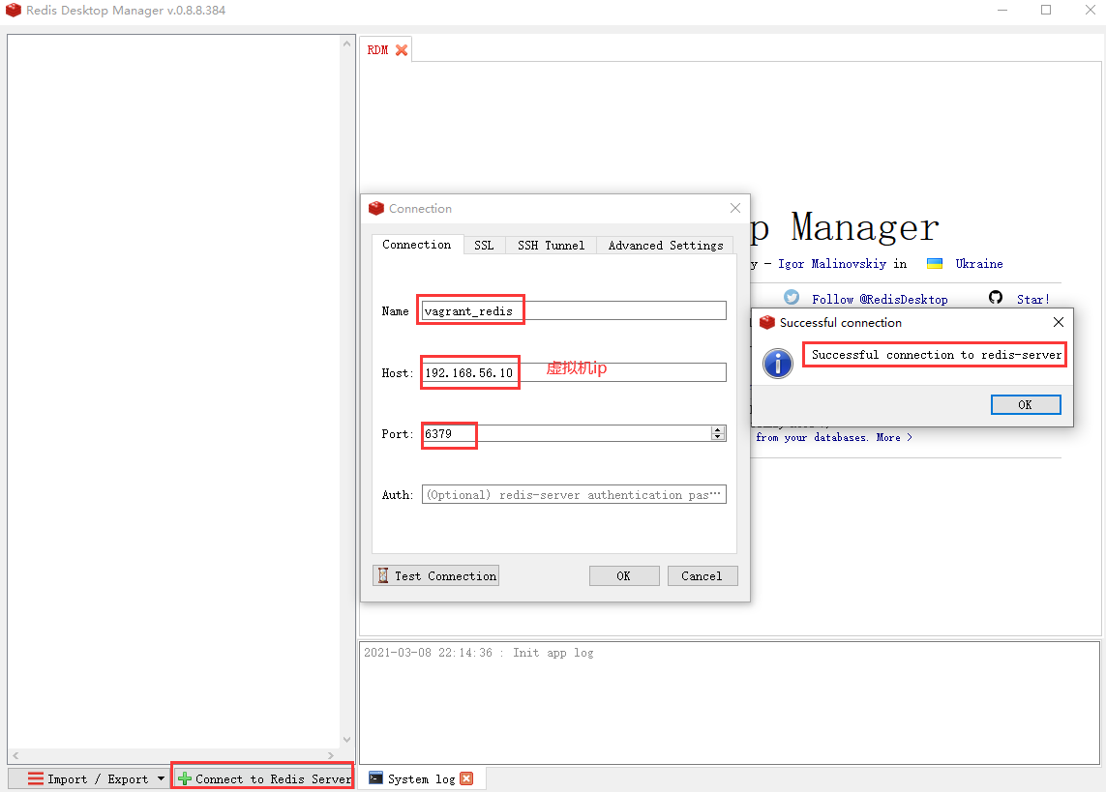Increase the Port value with up arrow

coord(718,429)
